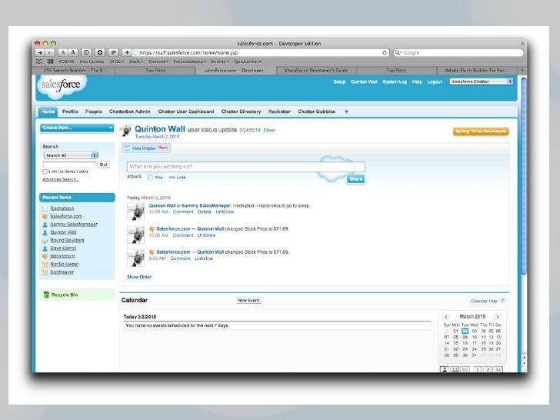Click the Show Older link
This screenshot has width=560, height=420.
[x=139, y=277]
